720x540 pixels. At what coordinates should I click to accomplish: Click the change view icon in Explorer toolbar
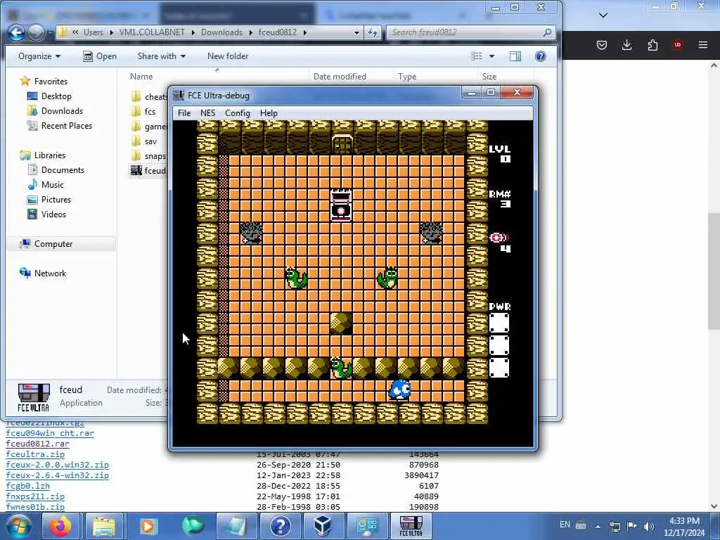(477, 56)
